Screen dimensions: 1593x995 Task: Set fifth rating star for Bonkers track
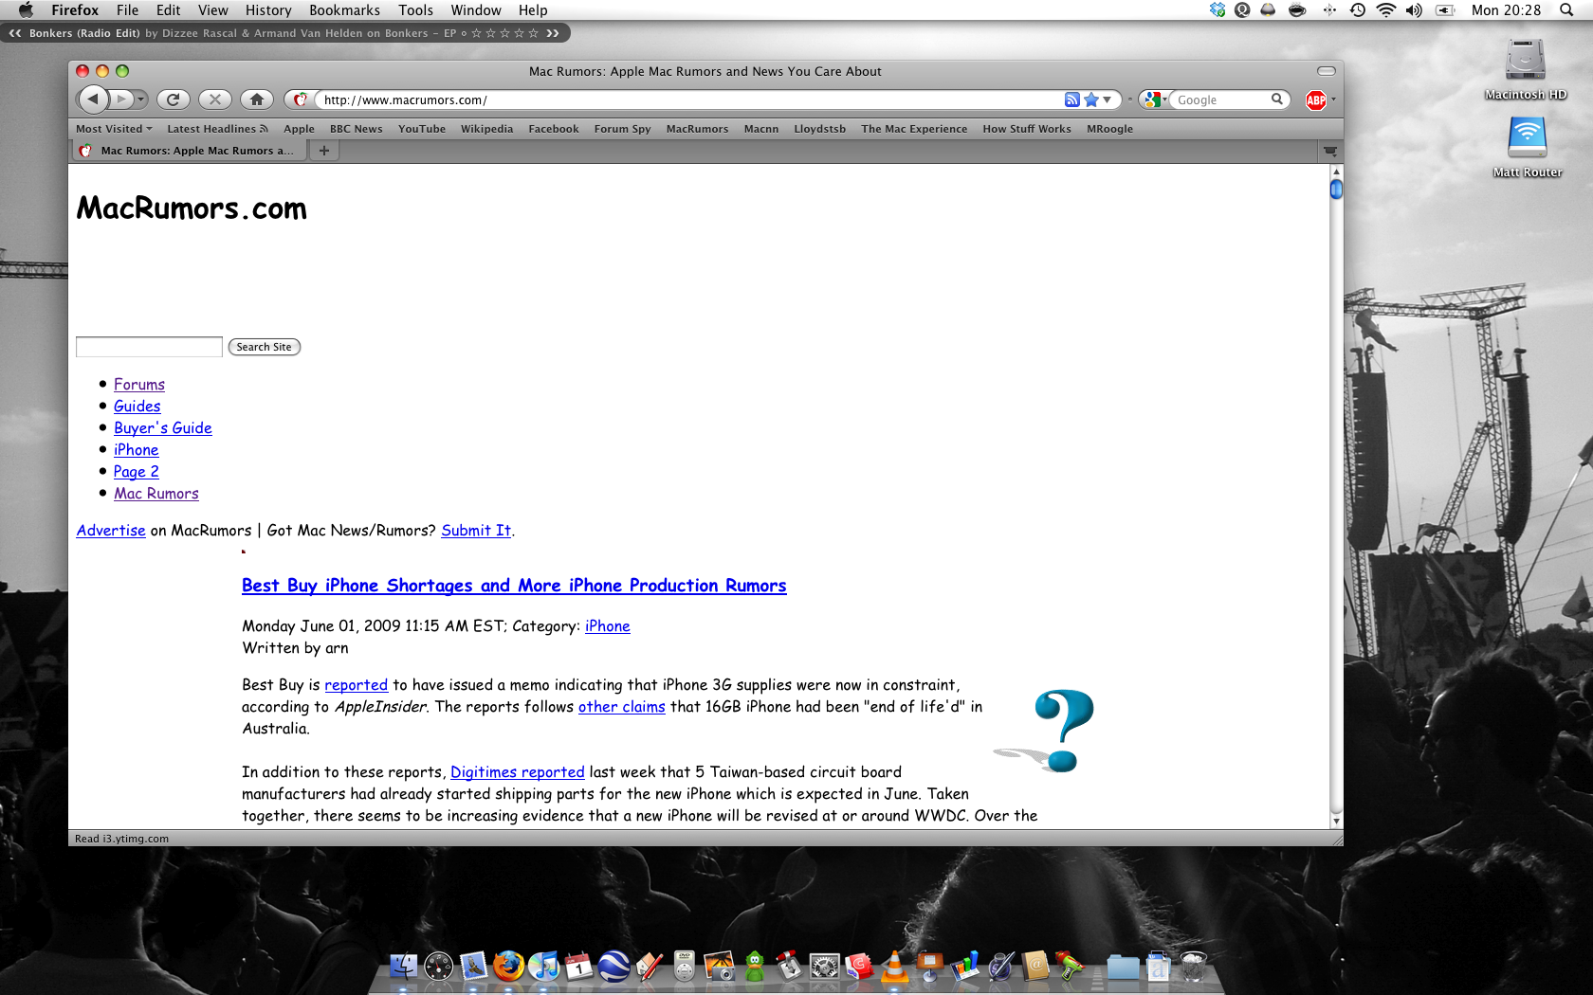coord(533,33)
